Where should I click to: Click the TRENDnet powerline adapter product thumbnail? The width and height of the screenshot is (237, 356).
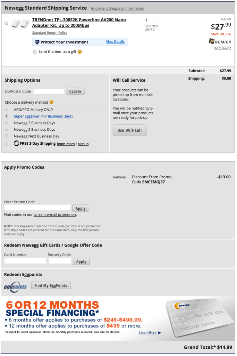click(x=19, y=24)
